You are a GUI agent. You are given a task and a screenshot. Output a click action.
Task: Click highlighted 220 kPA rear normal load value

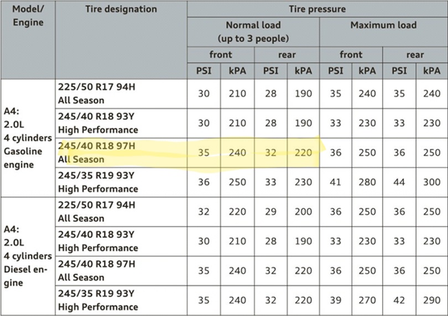[x=303, y=152]
